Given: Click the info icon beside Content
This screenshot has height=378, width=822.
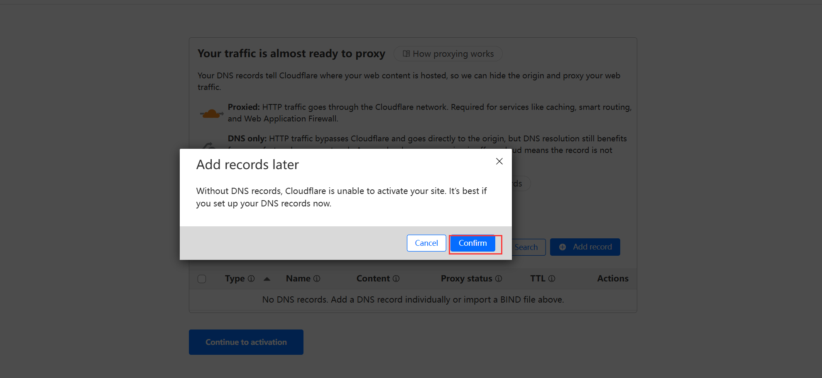Looking at the screenshot, I should point(396,279).
